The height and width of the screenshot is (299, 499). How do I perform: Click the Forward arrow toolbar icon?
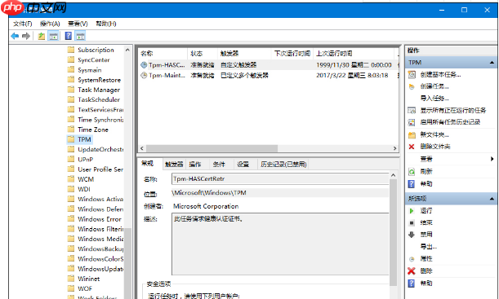[x=26, y=36]
